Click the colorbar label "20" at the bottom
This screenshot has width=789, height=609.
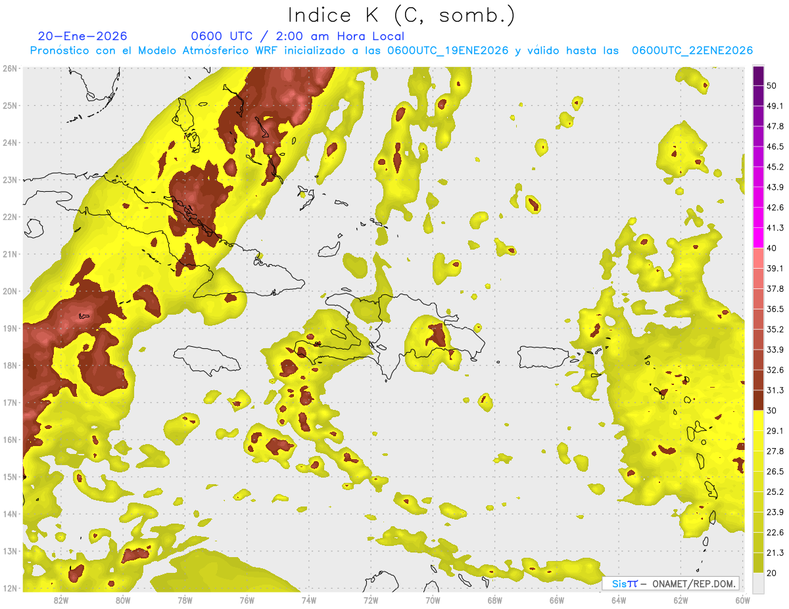point(771,573)
